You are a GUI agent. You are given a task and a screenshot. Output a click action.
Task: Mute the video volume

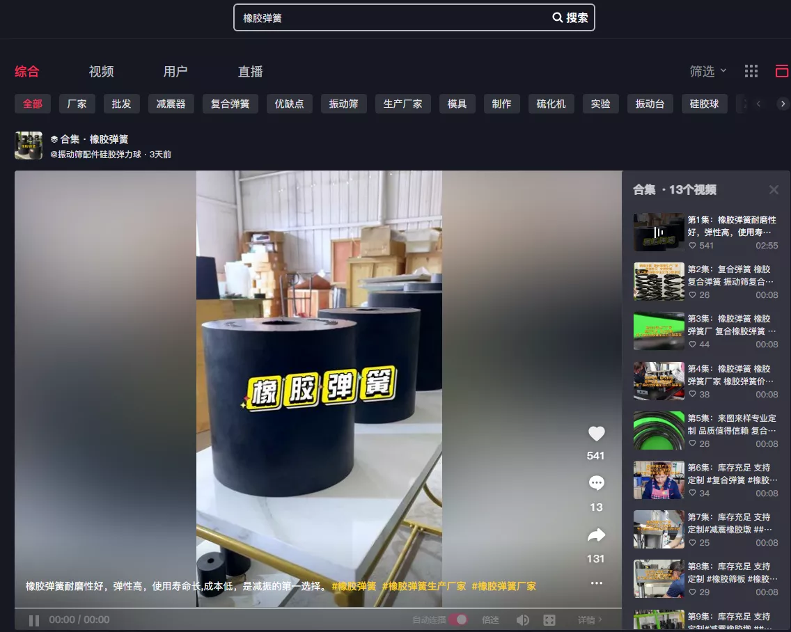pyautogui.click(x=523, y=620)
